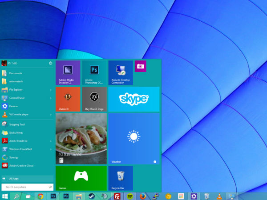Screen dimensions: 267x200
Task: Open the Skype tile
Action: (133, 99)
